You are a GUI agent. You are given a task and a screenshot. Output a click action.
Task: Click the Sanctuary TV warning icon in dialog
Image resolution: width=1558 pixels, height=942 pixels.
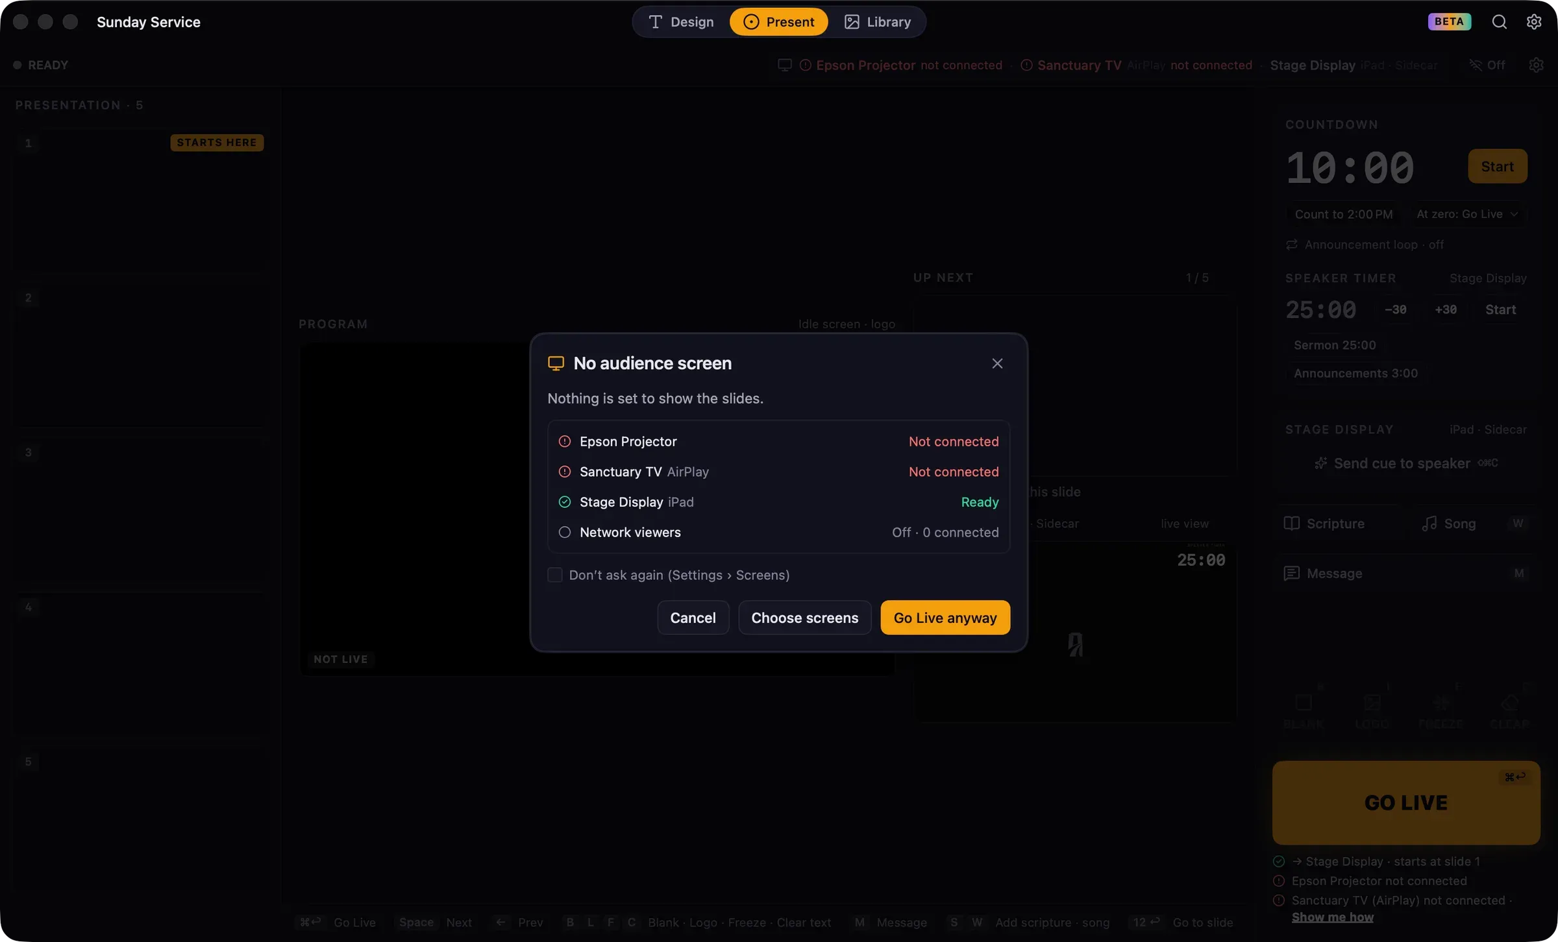pos(565,472)
